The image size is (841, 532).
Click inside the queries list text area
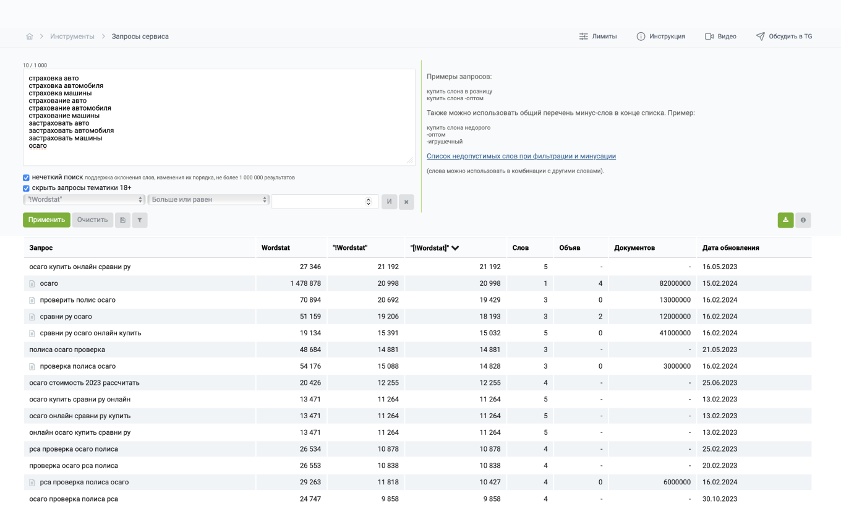pos(219,118)
